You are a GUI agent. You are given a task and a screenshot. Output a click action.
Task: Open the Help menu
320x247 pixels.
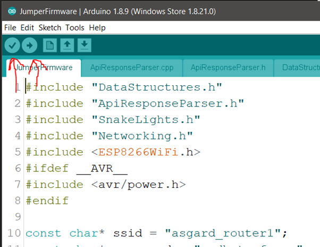[x=97, y=28]
